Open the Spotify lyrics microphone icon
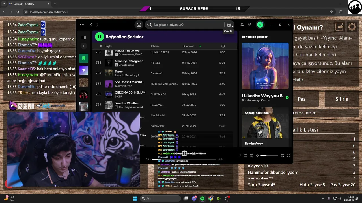 239,156
